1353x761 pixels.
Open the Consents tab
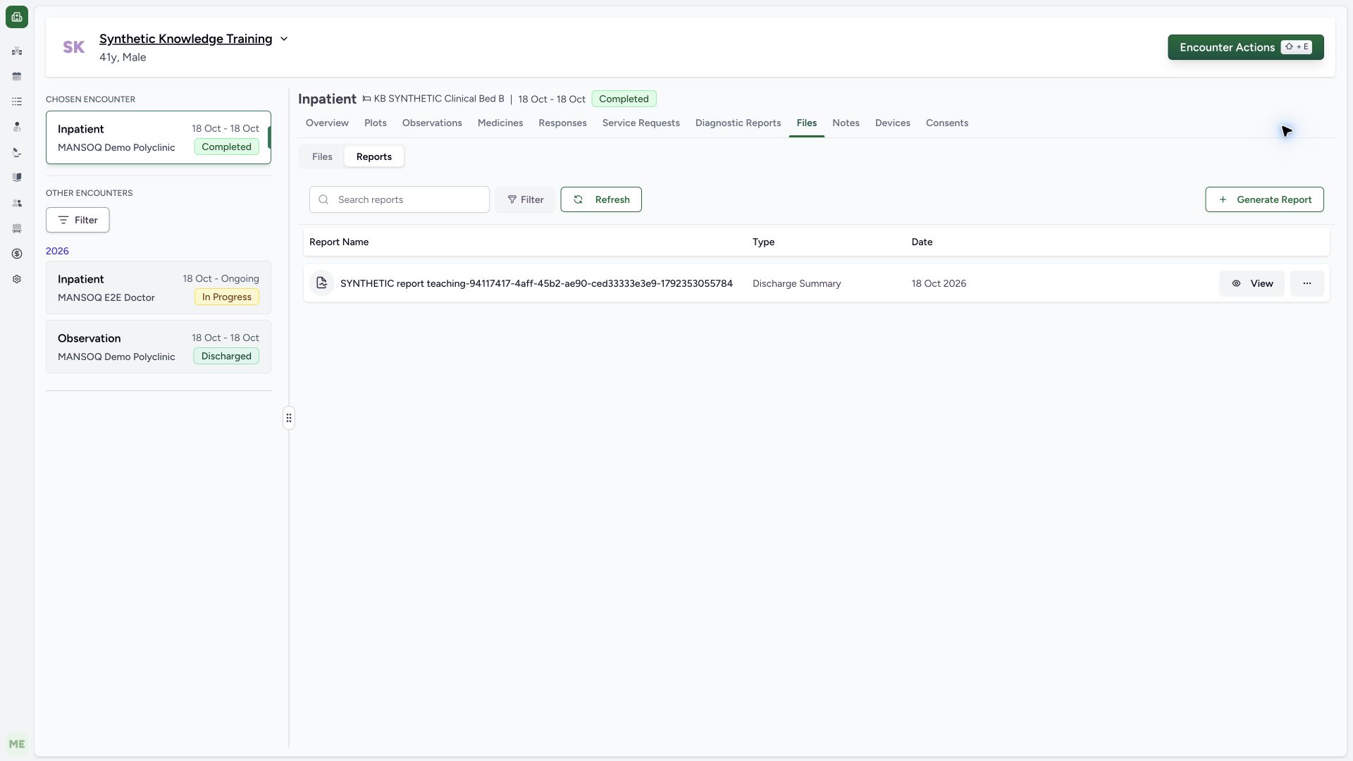click(x=946, y=123)
